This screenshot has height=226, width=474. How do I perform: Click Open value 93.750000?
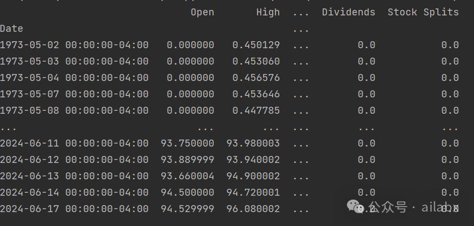188,143
